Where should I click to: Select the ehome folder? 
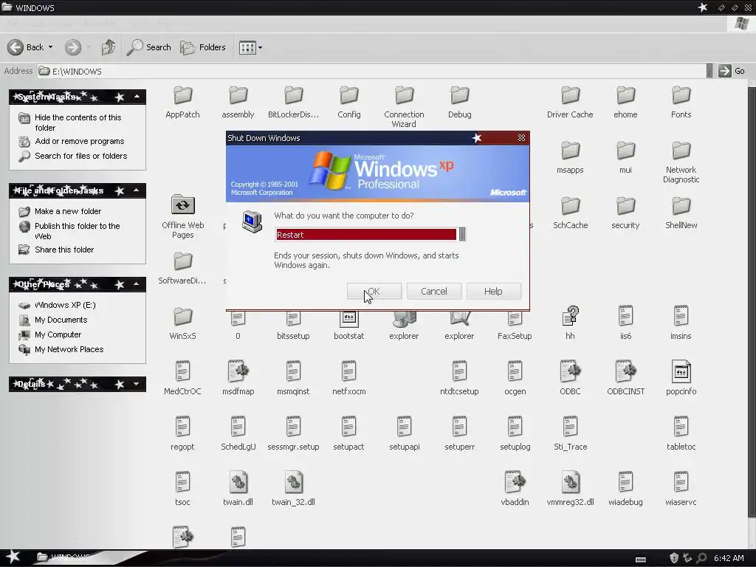tap(625, 102)
